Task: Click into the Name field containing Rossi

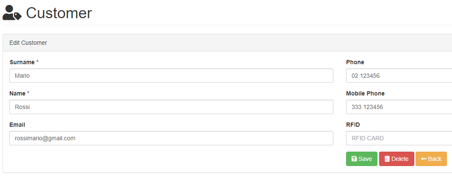Action: tap(171, 107)
